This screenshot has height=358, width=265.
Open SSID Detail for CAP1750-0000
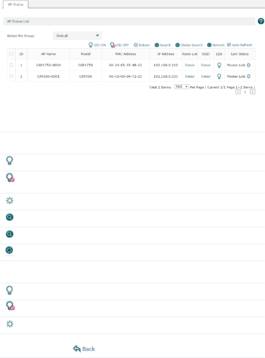(206, 65)
